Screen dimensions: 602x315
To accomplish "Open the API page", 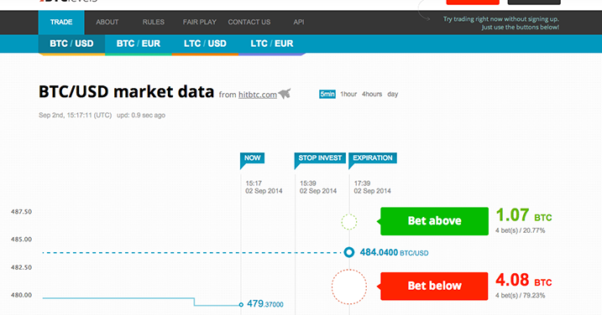I will click(x=299, y=23).
